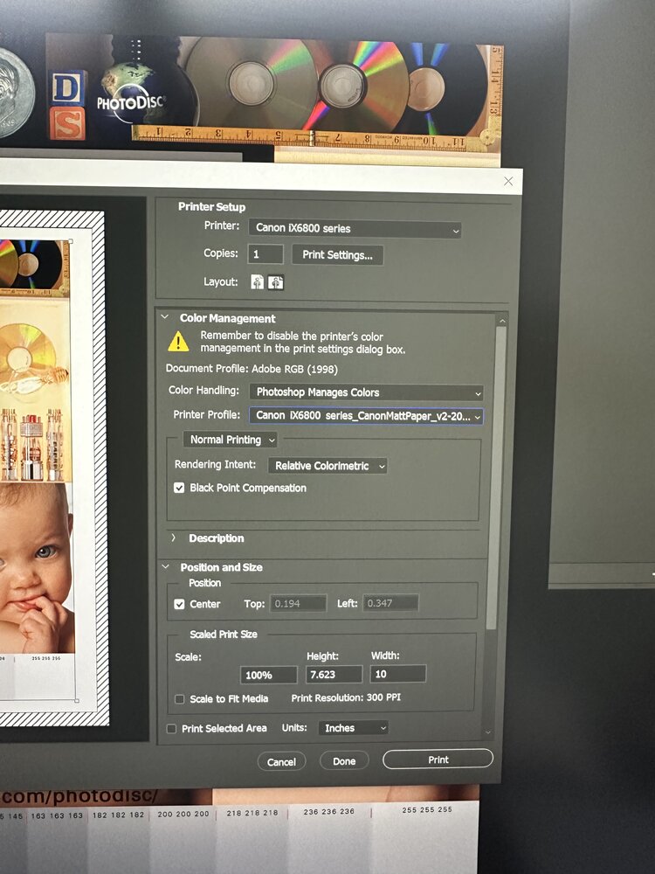Open the Rendering Intent dropdown
This screenshot has width=655, height=874.
click(x=327, y=466)
